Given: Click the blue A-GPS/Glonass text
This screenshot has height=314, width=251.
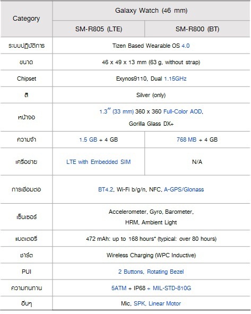Looking at the screenshot, I should click(184, 189).
